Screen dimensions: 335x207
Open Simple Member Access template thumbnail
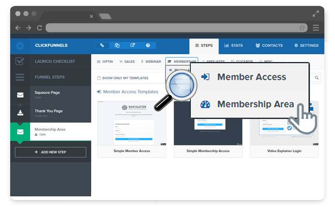pyautogui.click(x=132, y=123)
